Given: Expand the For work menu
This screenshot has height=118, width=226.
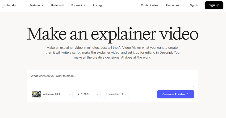Looking at the screenshot, I should tap(78, 5).
